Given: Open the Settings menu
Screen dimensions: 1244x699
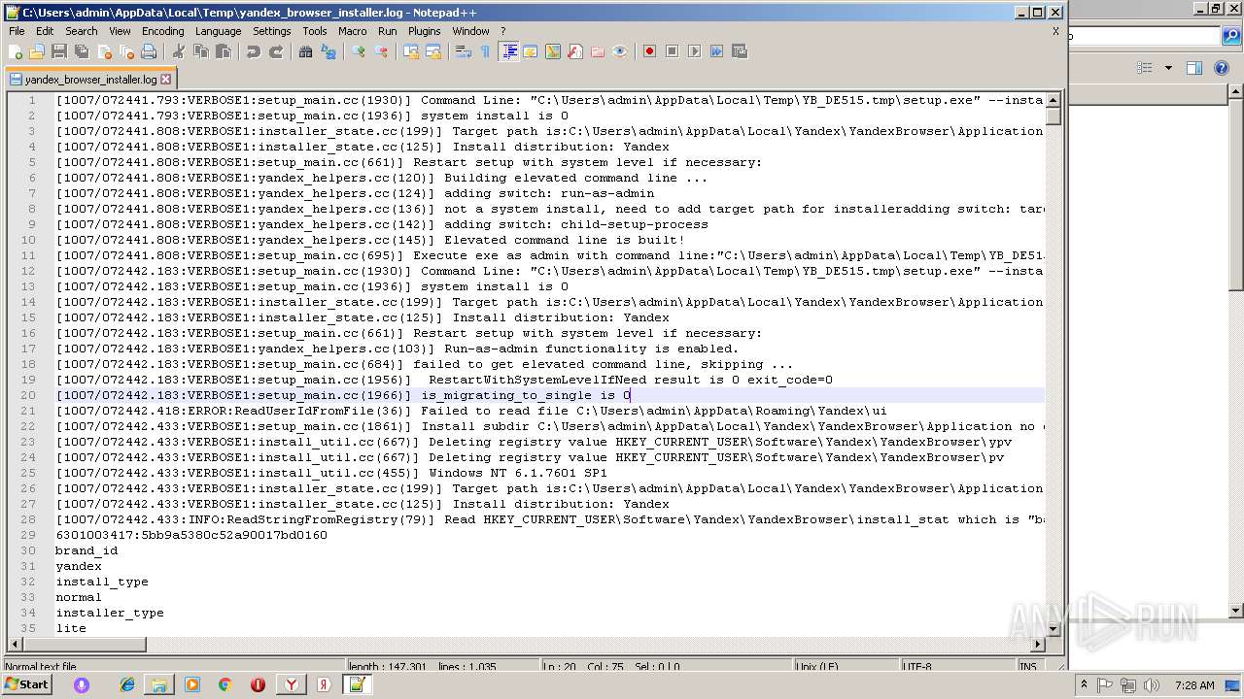Looking at the screenshot, I should coord(272,31).
